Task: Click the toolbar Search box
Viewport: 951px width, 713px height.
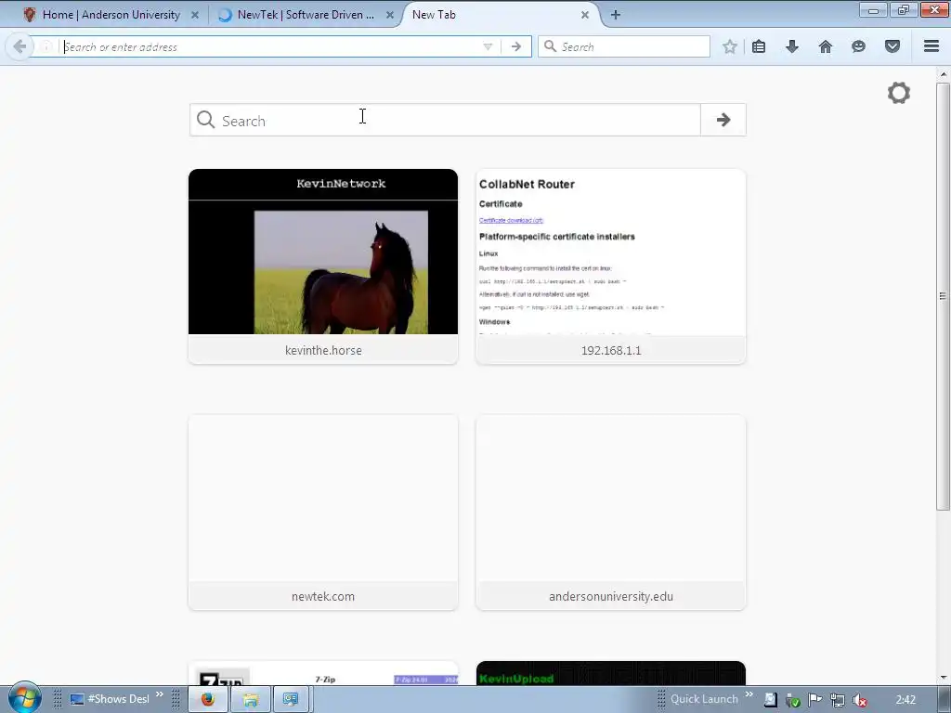Action: (624, 46)
